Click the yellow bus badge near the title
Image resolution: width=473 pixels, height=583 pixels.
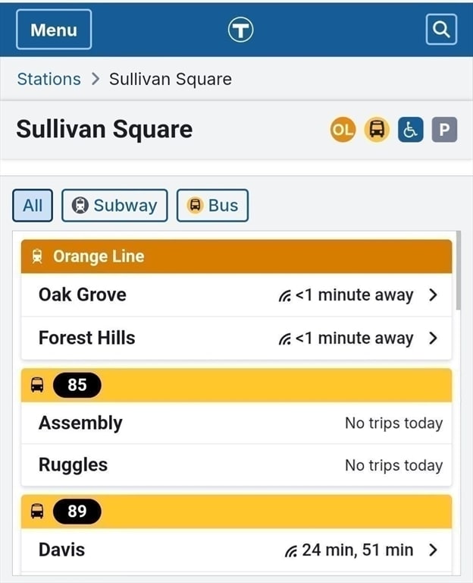pyautogui.click(x=377, y=129)
